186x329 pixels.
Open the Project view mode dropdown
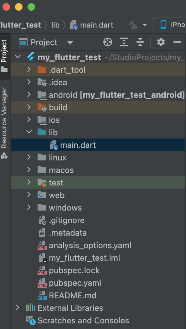tap(70, 43)
